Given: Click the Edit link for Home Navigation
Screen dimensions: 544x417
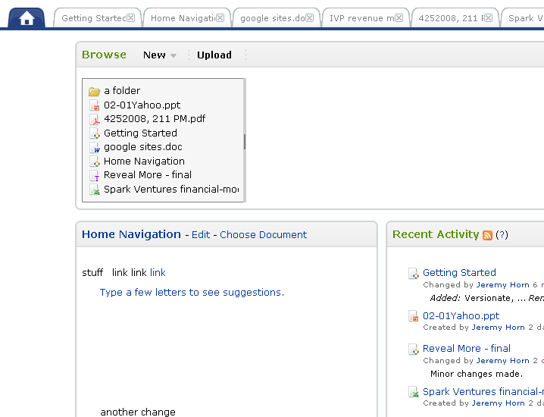Looking at the screenshot, I should click(x=201, y=235).
